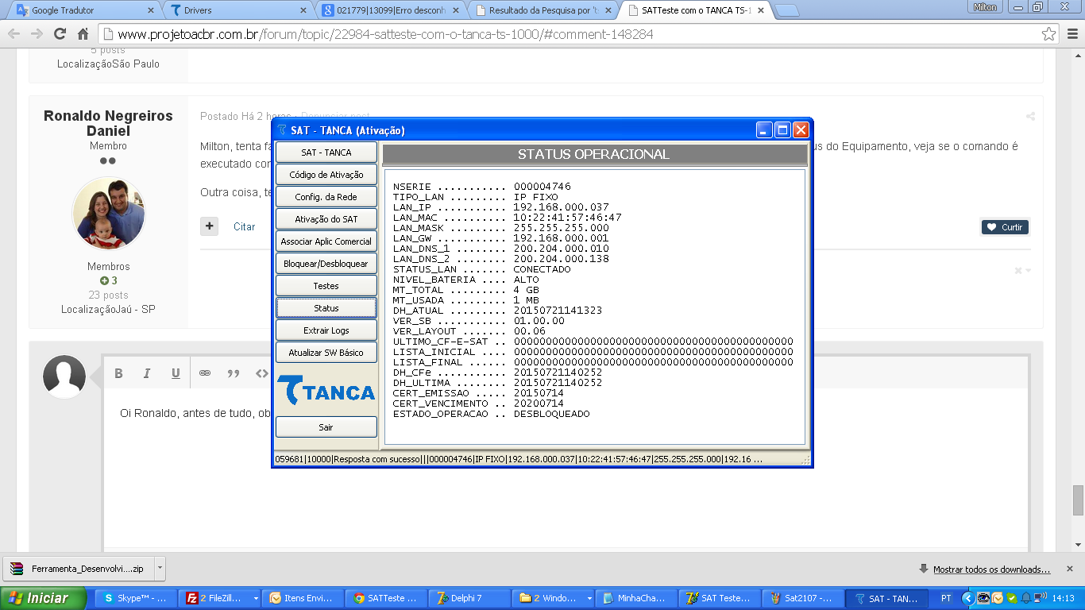Image resolution: width=1085 pixels, height=610 pixels.
Task: Click the browser forward arrow
Action: click(37, 34)
